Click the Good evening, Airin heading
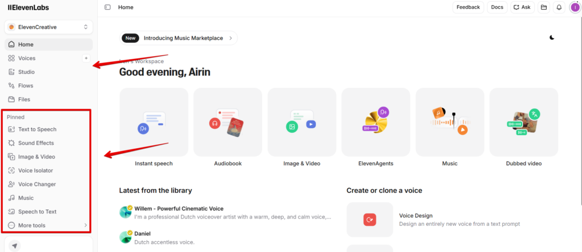 tap(165, 72)
